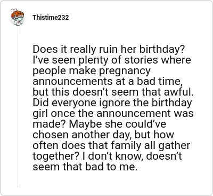Click the line 'girl once the announcement was'
This screenshot has width=213, height=196.
pyautogui.click(x=113, y=114)
